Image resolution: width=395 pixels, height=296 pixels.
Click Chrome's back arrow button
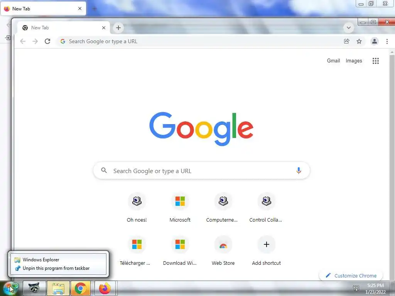pyautogui.click(x=23, y=41)
